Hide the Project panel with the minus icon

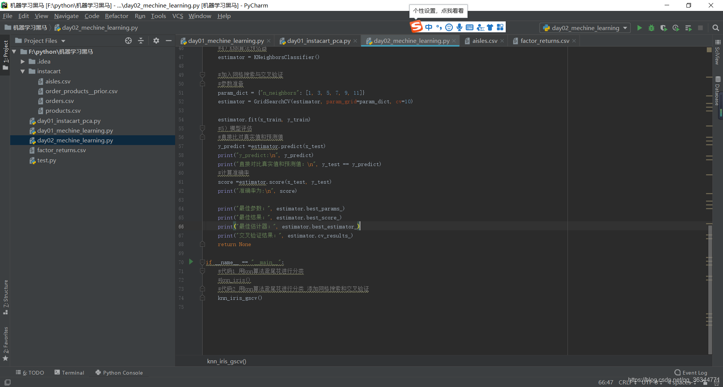[169, 41]
